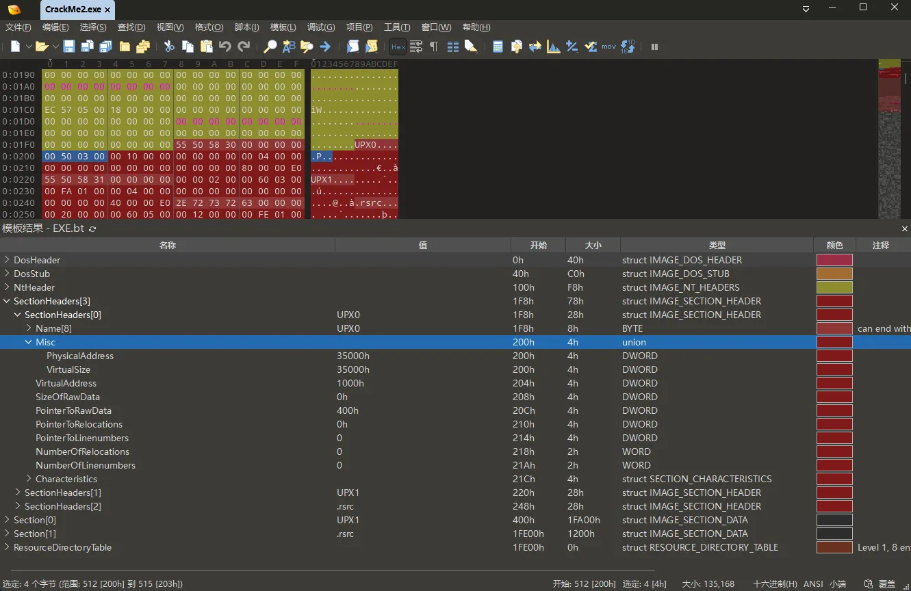Open the base converter 10/16 icon
The width and height of the screenshot is (911, 591).
point(628,47)
